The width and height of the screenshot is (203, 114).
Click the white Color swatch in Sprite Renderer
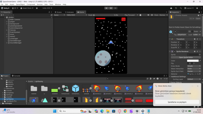193,61
